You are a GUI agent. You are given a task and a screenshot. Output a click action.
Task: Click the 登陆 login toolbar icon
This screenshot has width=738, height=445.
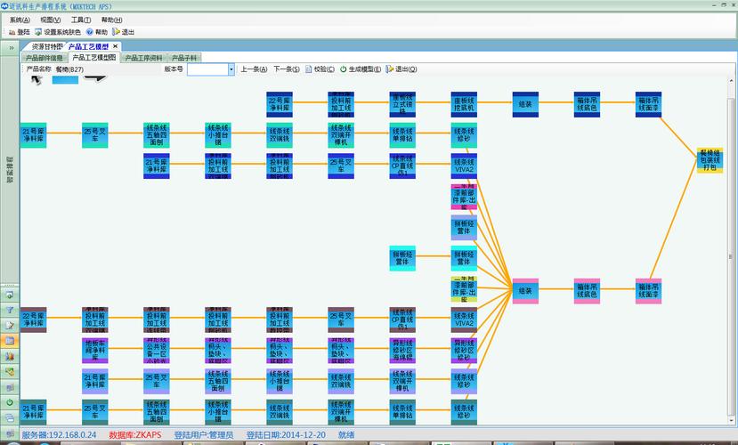[x=12, y=32]
